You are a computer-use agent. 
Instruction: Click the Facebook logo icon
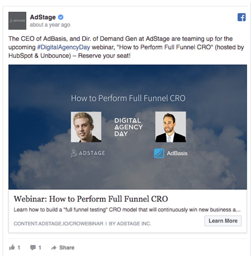(x=241, y=17)
